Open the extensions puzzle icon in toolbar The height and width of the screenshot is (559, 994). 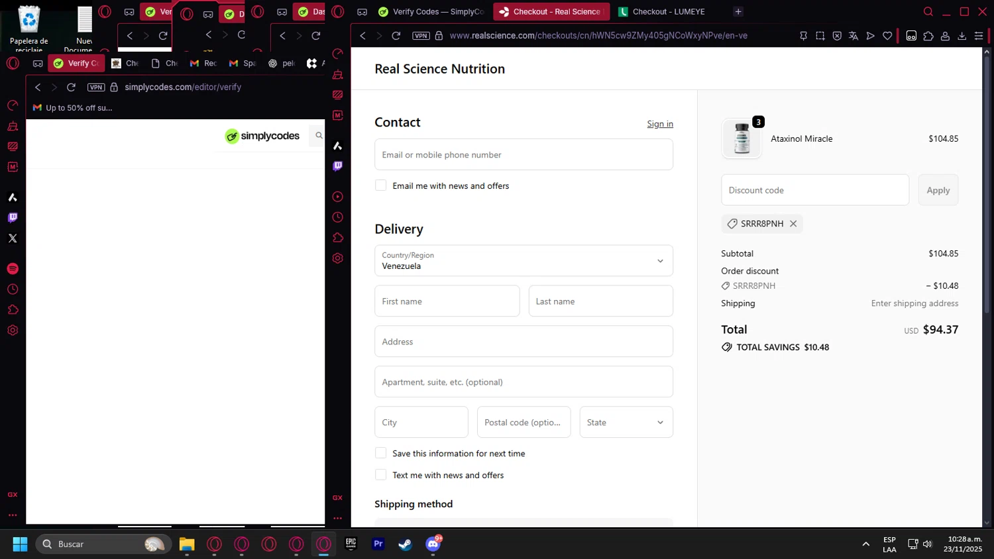(928, 36)
